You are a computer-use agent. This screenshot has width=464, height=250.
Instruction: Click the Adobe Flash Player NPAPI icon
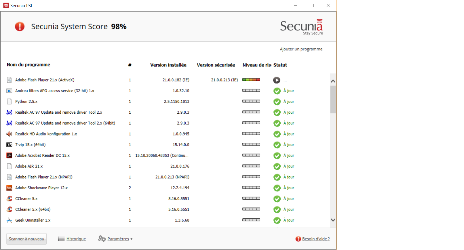[x=9, y=177]
